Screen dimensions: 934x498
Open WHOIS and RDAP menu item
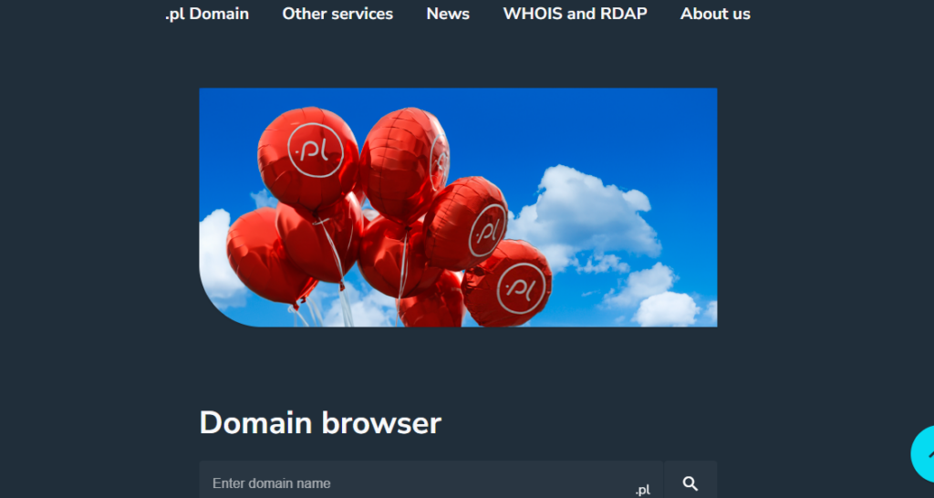575,14
